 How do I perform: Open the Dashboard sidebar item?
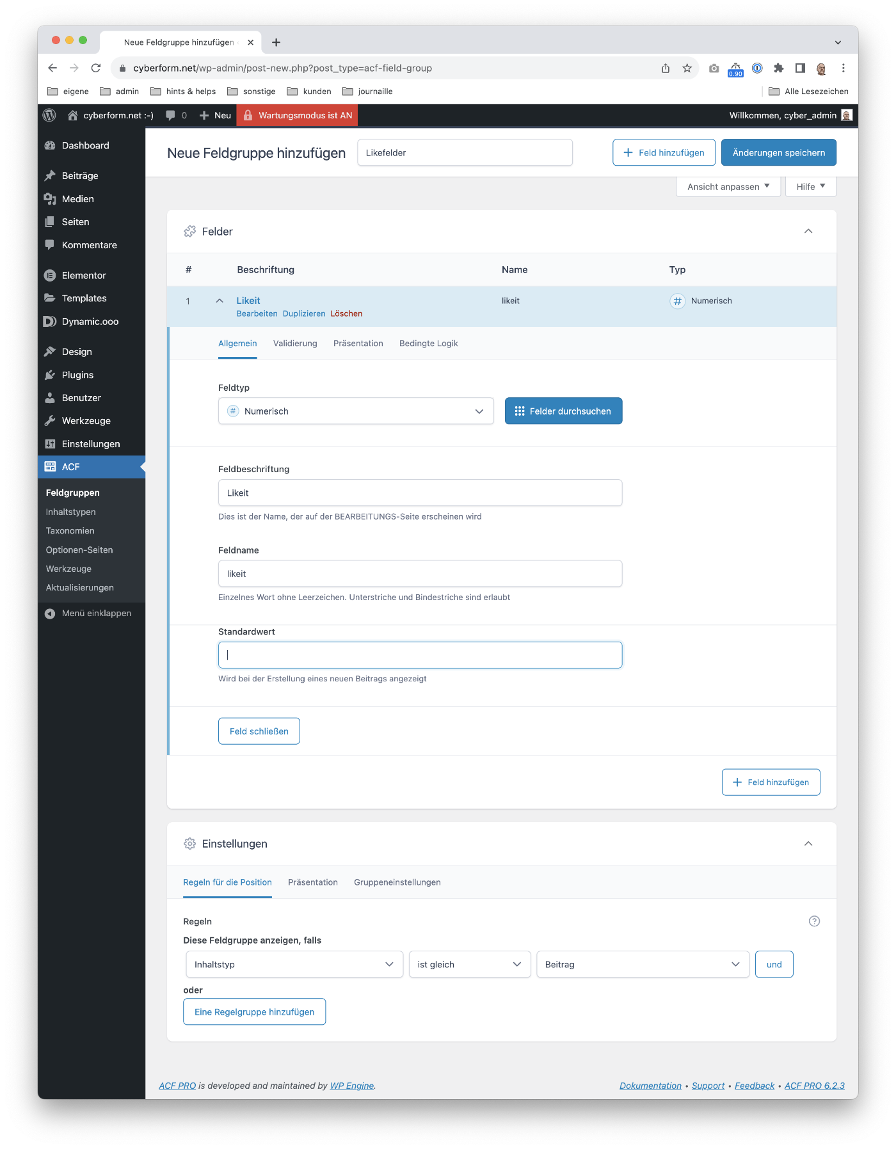tap(92, 145)
